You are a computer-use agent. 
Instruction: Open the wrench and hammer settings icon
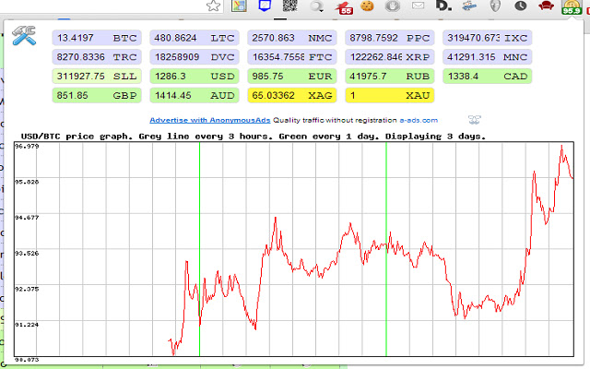[x=25, y=37]
